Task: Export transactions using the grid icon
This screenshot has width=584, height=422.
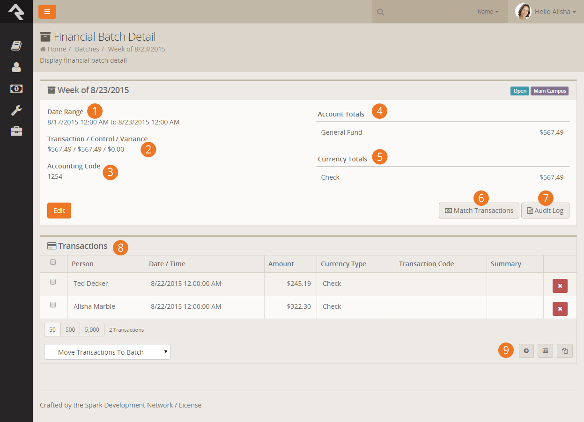Action: [x=545, y=351]
